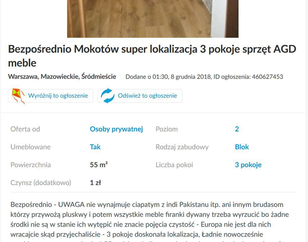308x242 pixels.
Task: Click the 'Liczba pokoi' label
Action: (x=174, y=165)
